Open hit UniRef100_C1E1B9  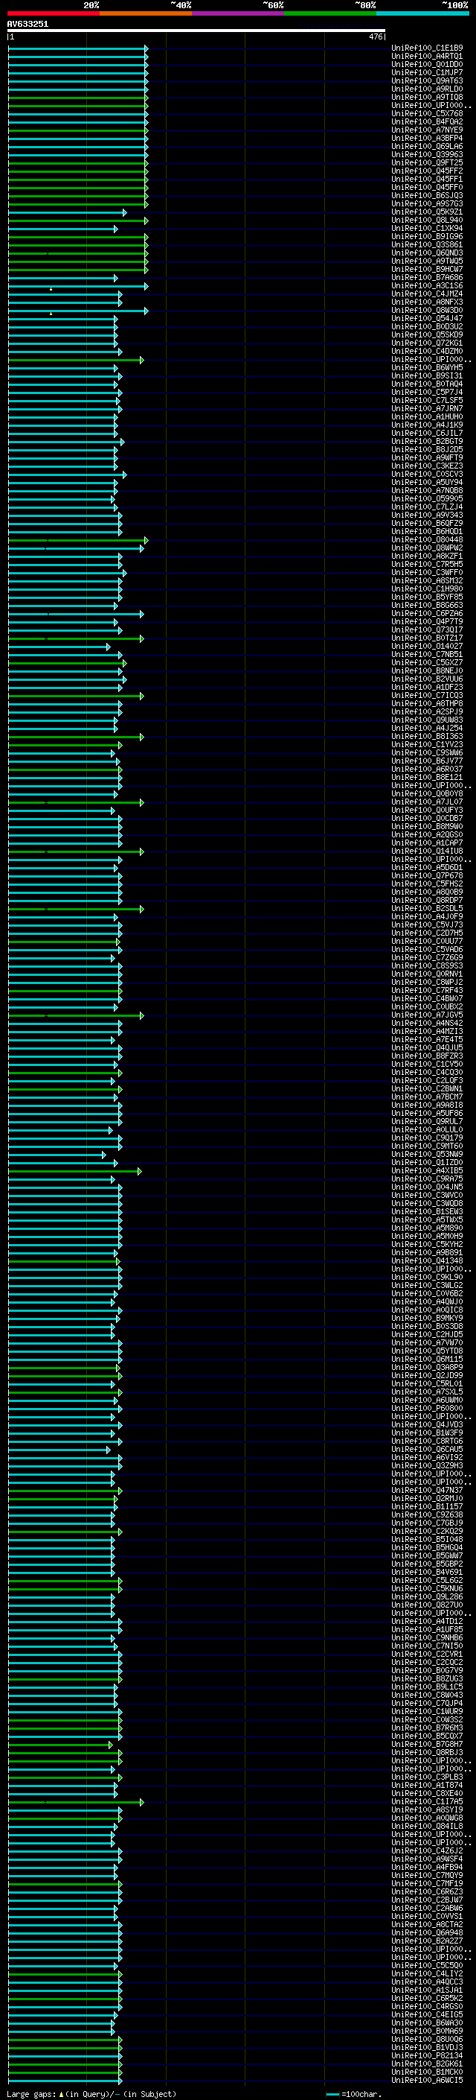coord(427,48)
